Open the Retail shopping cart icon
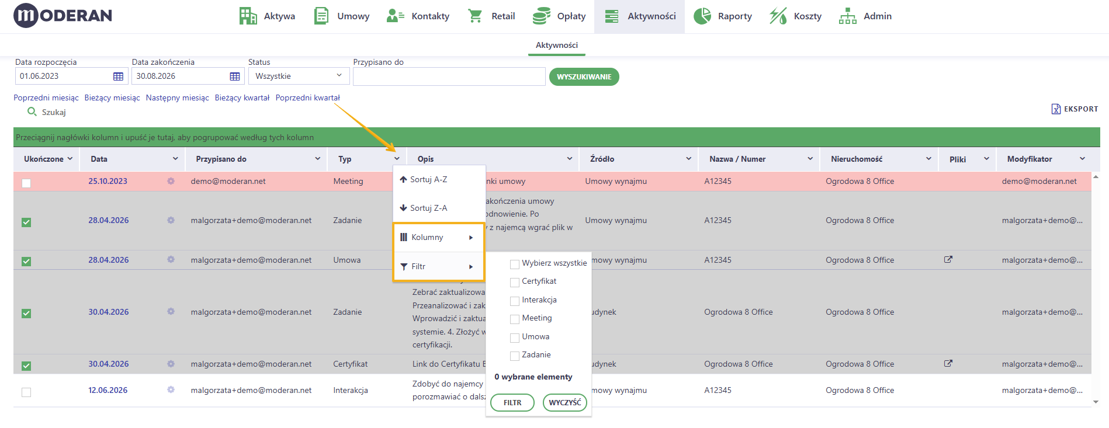 (475, 16)
